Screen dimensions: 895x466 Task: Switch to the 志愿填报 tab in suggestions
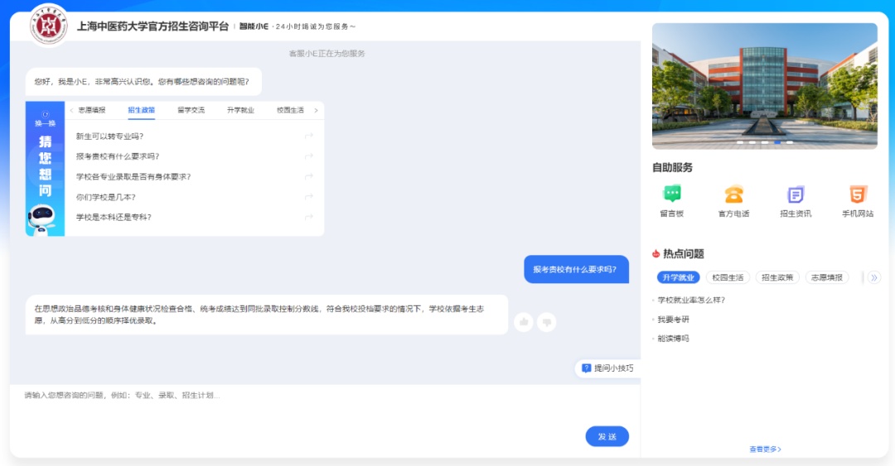coord(92,110)
